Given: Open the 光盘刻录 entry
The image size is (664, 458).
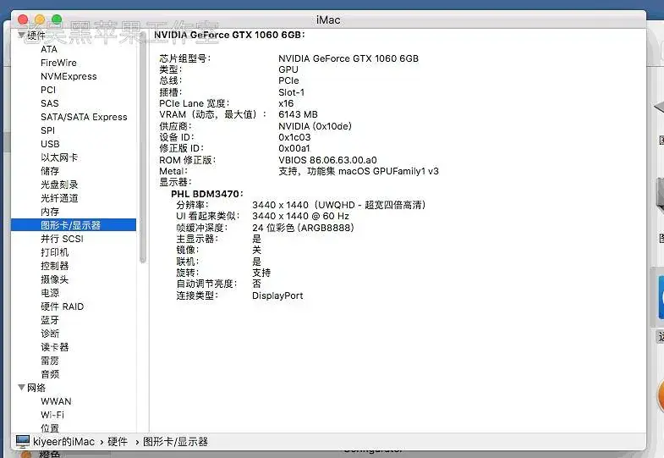Looking at the screenshot, I should coord(59,185).
